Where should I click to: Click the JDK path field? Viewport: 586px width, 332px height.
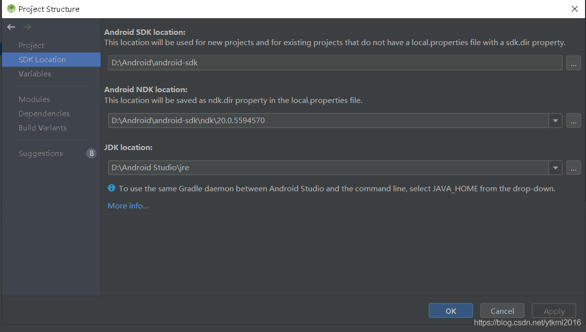point(329,168)
